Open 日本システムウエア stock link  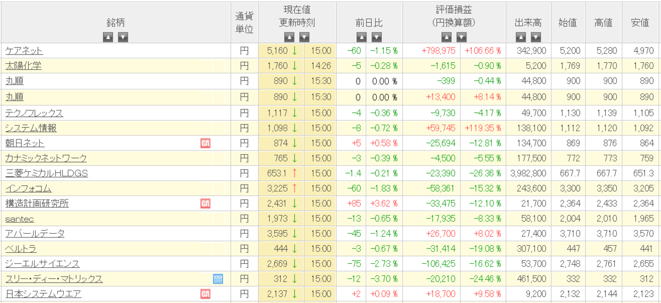click(x=43, y=294)
